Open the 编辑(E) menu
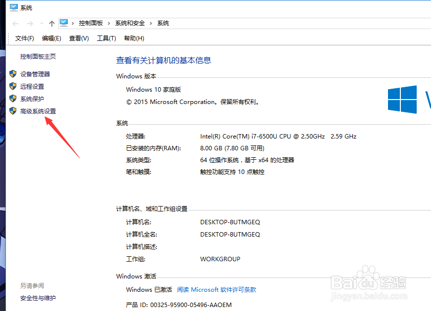 click(x=51, y=38)
